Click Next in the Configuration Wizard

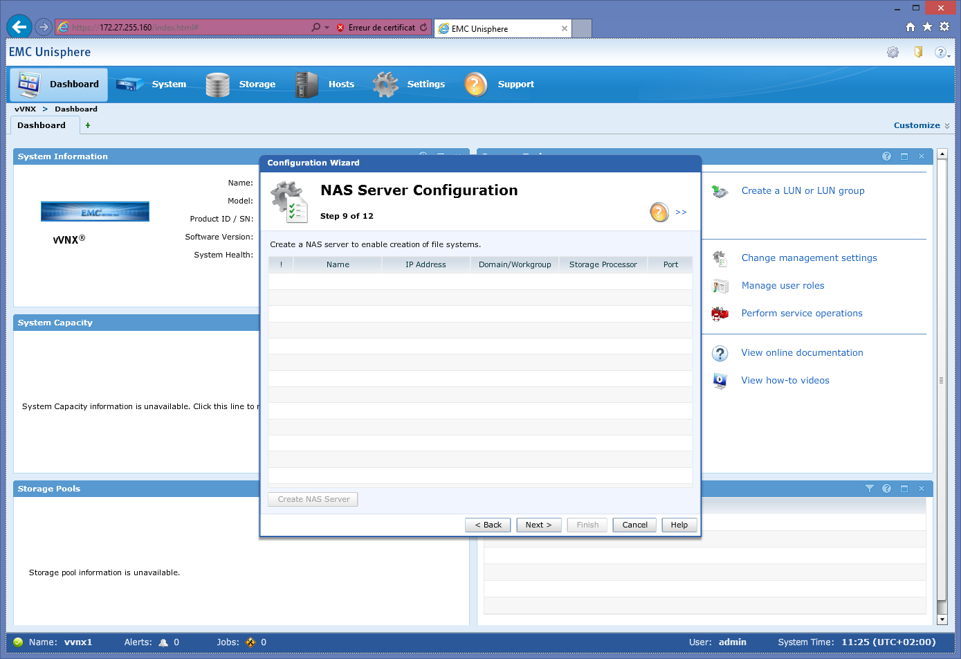coord(538,525)
